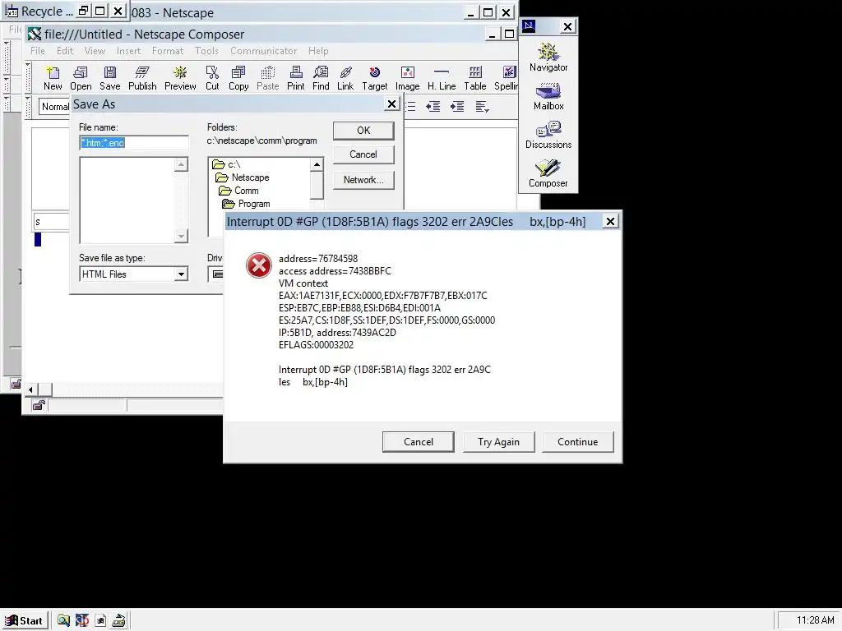Open the View menu in Composer

pos(95,51)
